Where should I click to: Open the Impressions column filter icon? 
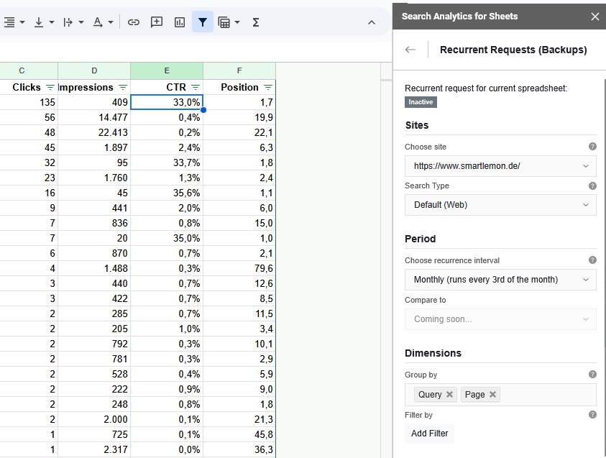click(x=123, y=87)
